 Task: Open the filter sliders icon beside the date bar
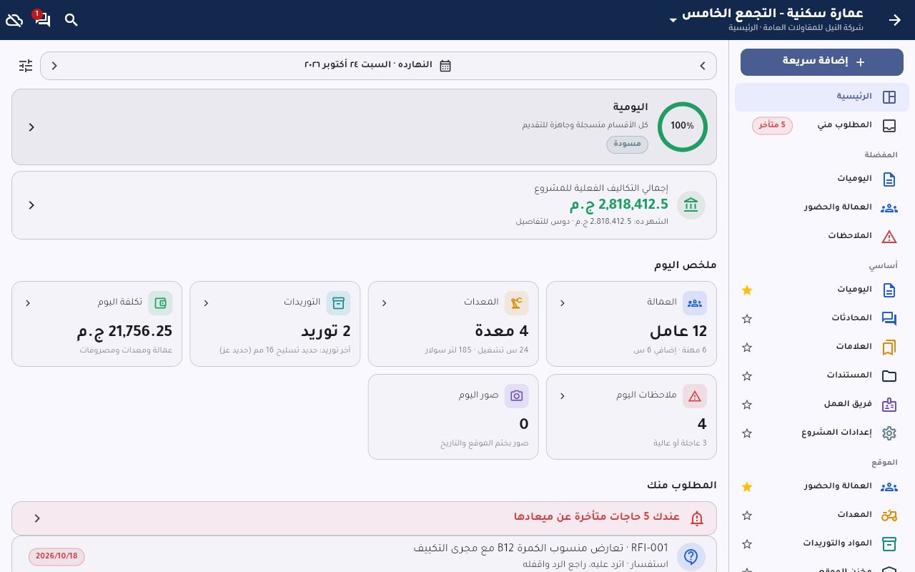[26, 66]
